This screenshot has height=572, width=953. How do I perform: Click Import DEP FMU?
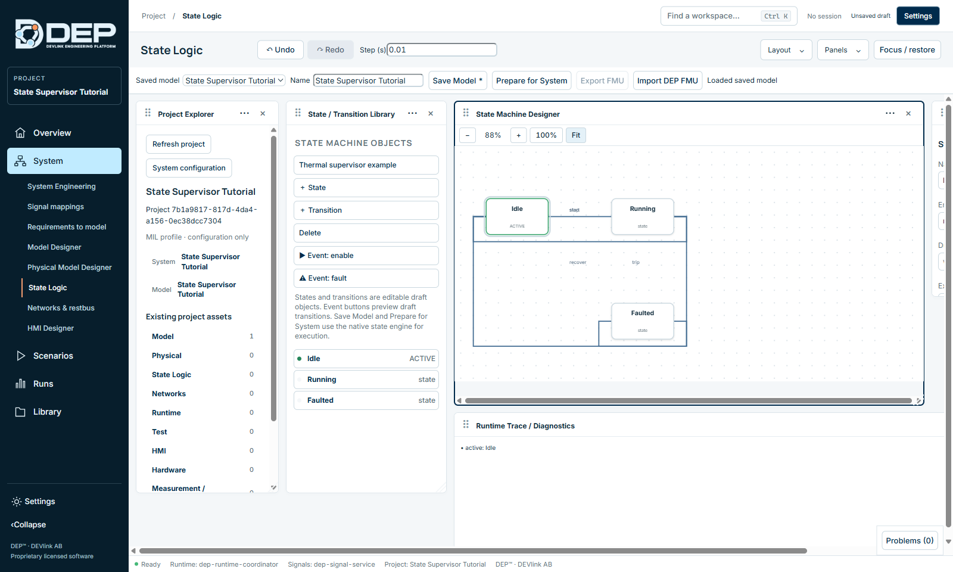click(667, 80)
